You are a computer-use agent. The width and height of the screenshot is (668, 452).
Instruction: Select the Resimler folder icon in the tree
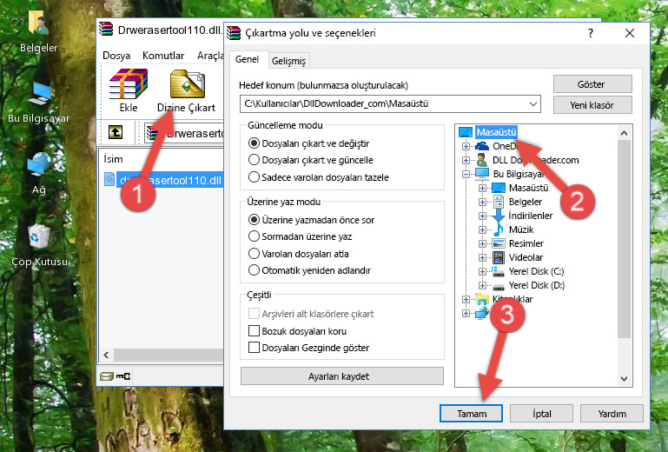(499, 243)
